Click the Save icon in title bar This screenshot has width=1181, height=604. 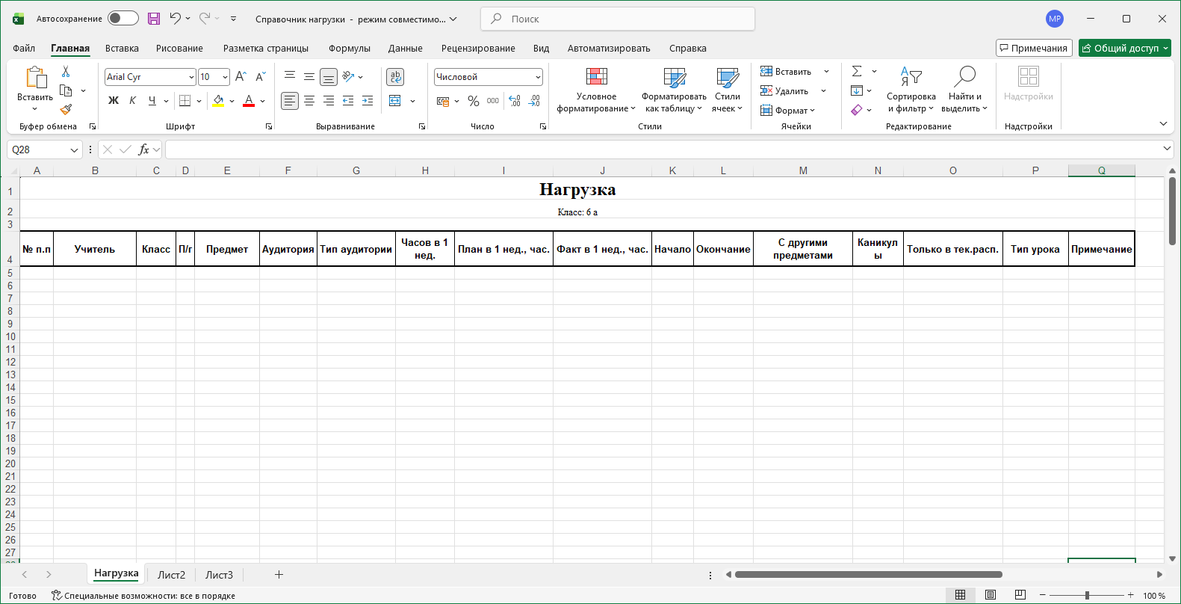pos(154,19)
